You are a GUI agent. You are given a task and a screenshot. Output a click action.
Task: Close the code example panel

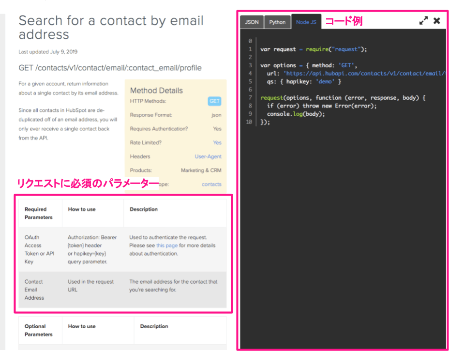pos(436,21)
